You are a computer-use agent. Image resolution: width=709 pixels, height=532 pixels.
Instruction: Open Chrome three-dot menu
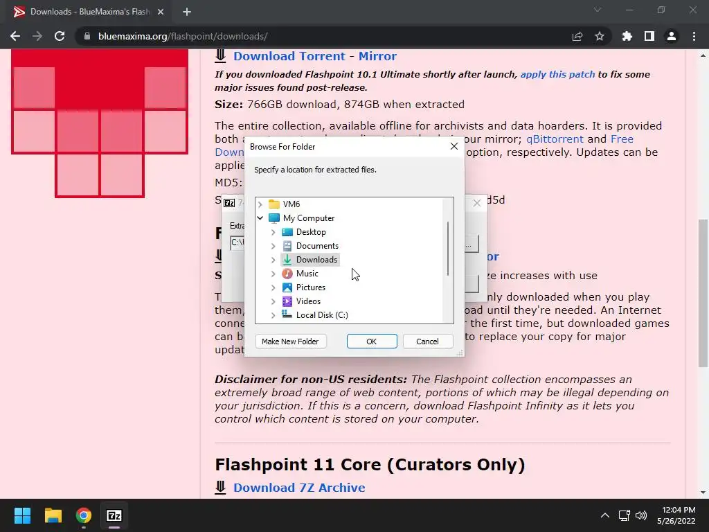[694, 36]
